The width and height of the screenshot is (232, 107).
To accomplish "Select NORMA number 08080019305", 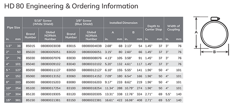I will 50,94.
